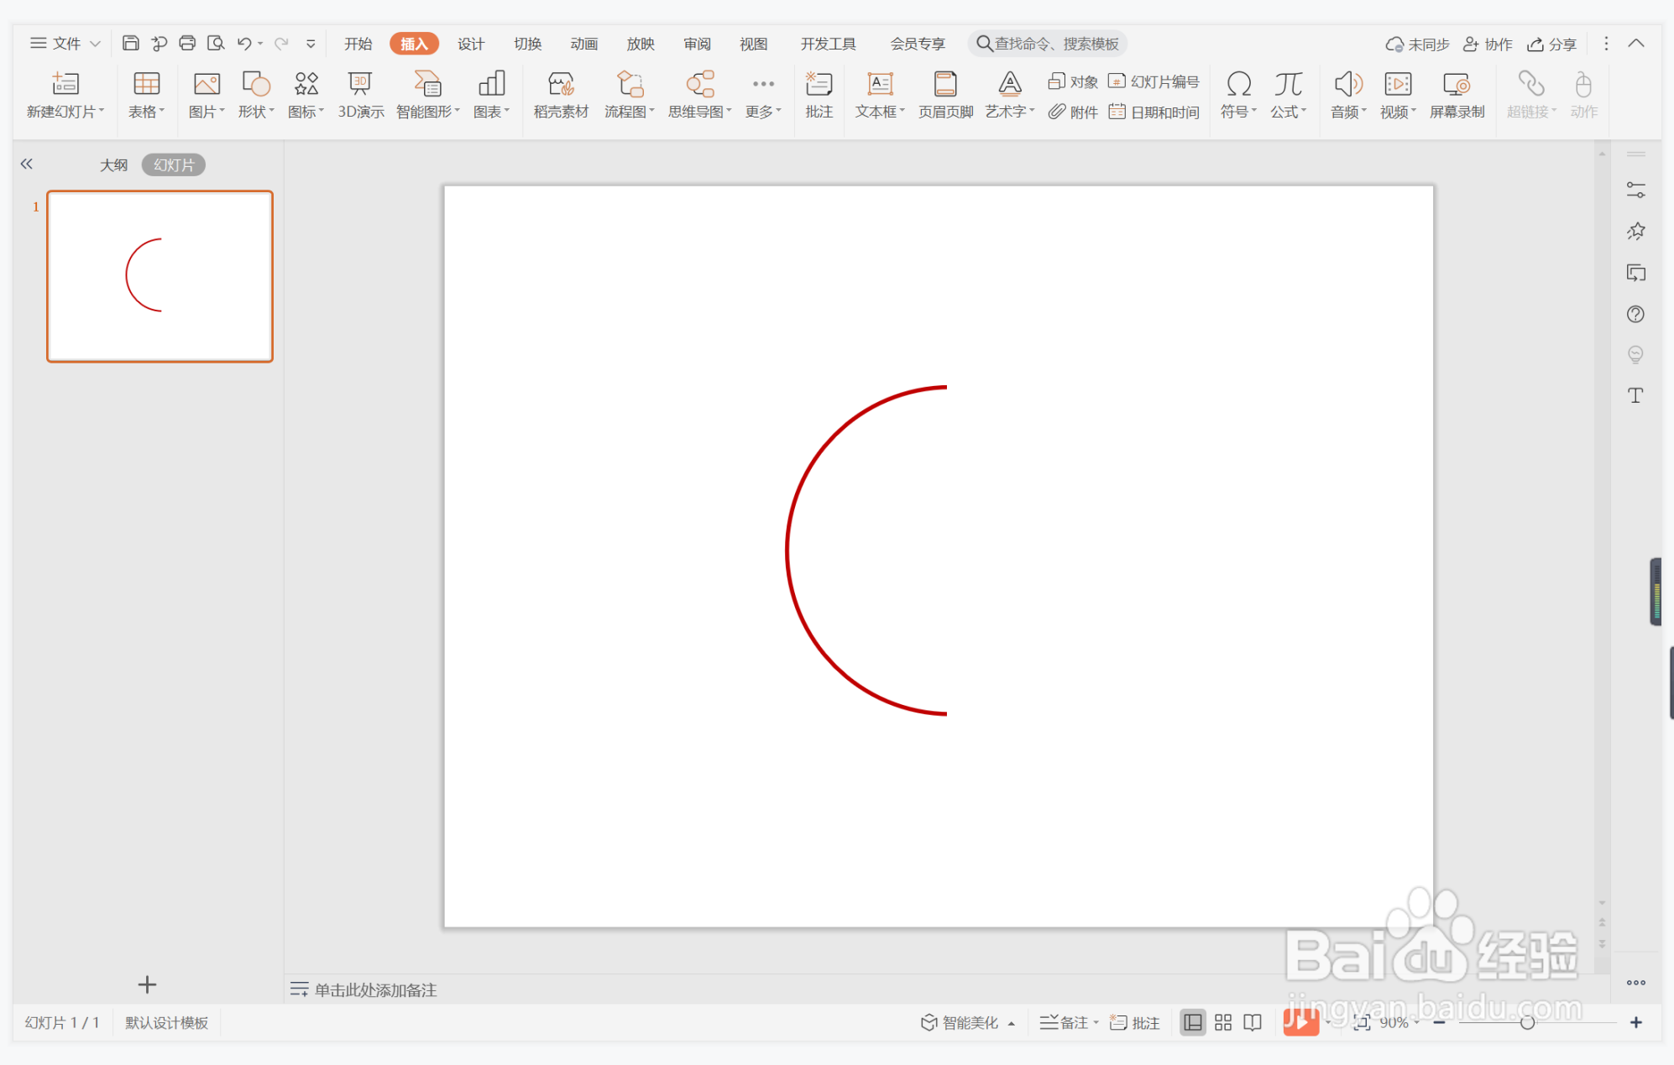Toggle 批注 comments in status bar
Image resolution: width=1674 pixels, height=1065 pixels.
[x=1135, y=1022]
